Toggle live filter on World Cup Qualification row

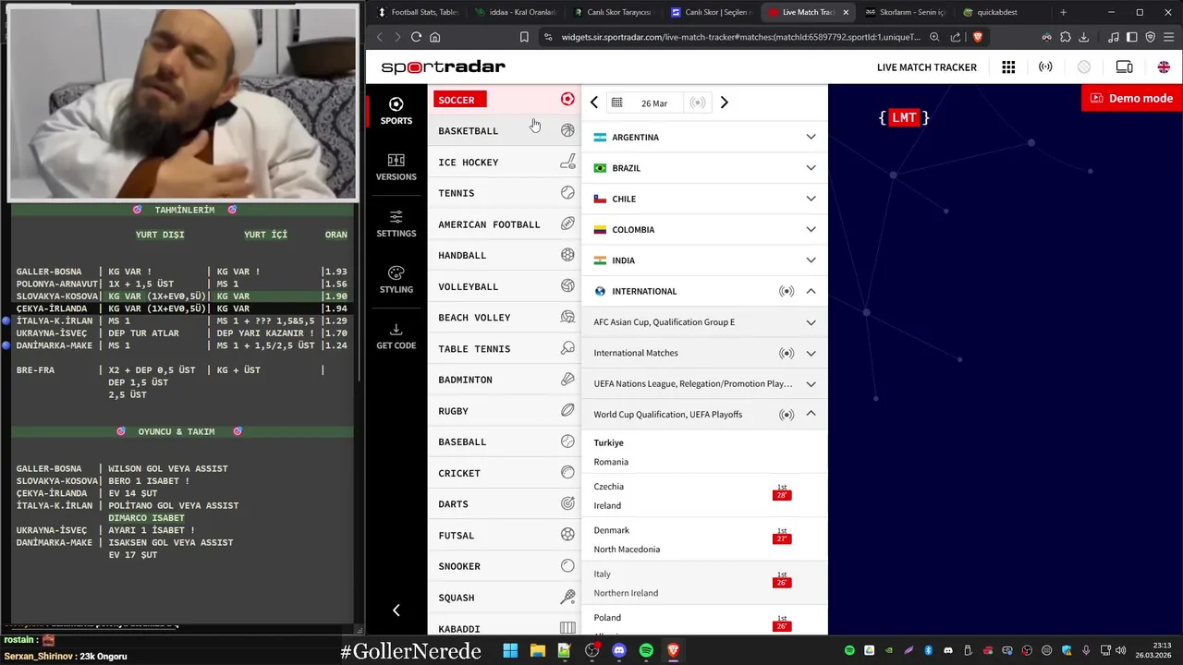pos(787,415)
